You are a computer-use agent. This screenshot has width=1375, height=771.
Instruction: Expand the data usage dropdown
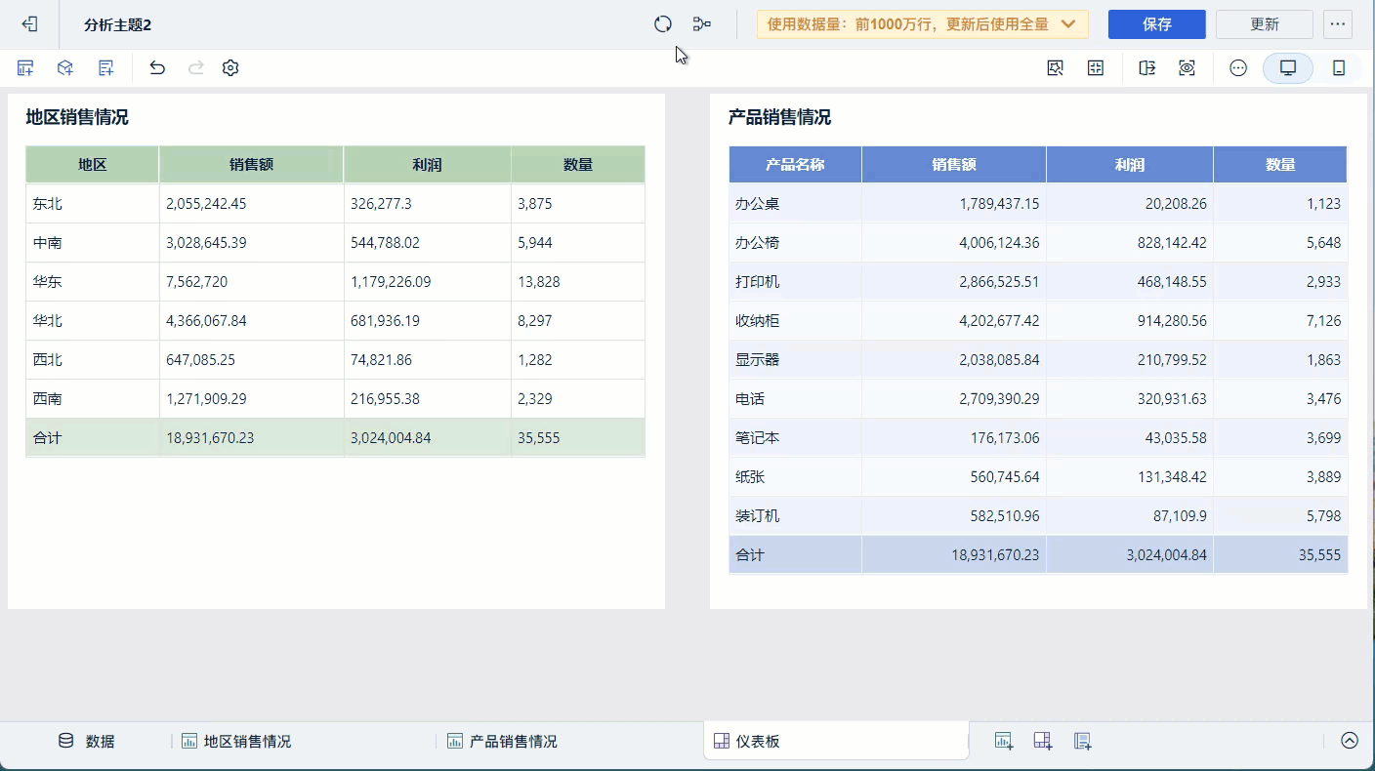(923, 24)
